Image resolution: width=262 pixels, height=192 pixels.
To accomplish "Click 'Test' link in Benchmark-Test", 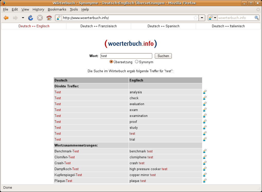I will 76,151.
